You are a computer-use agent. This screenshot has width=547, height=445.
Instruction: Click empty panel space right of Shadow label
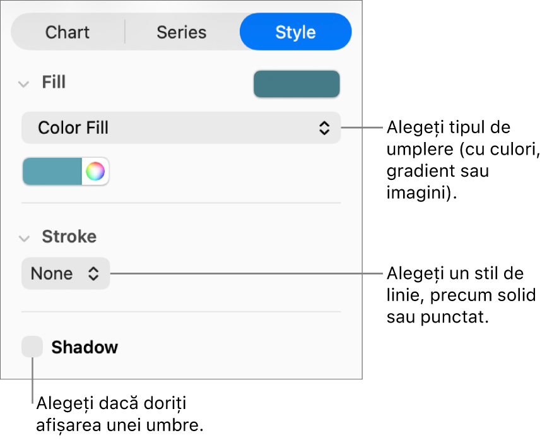(x=240, y=347)
